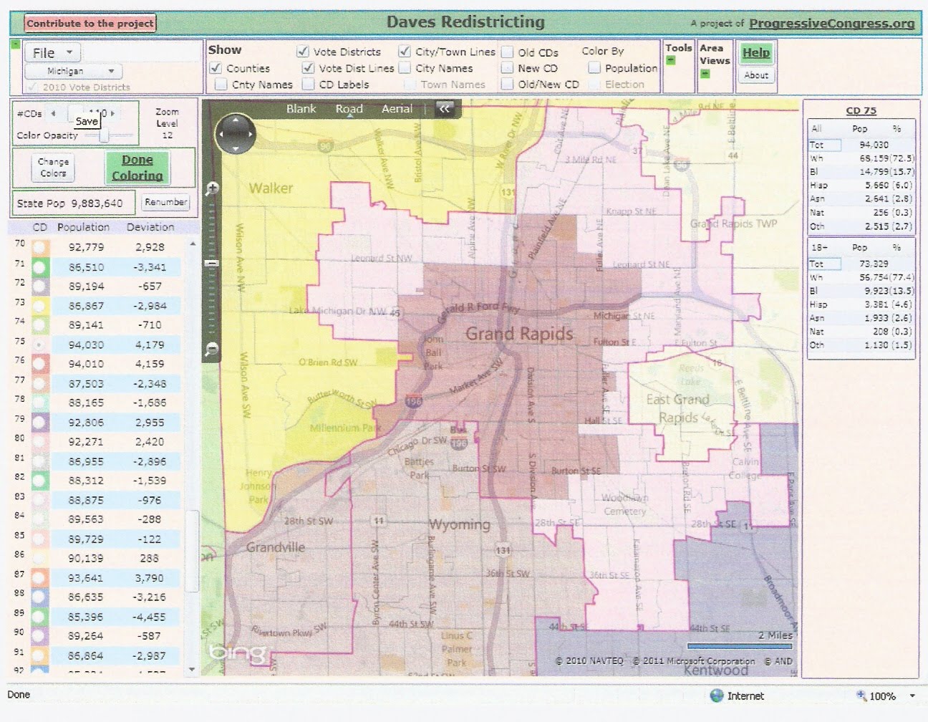The height and width of the screenshot is (722, 928).
Task: Open the Michigan state dropdown
Action: [x=73, y=71]
